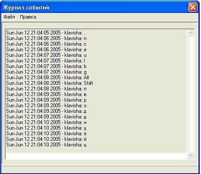
Task: Open the Правка menu
Action: tap(28, 17)
